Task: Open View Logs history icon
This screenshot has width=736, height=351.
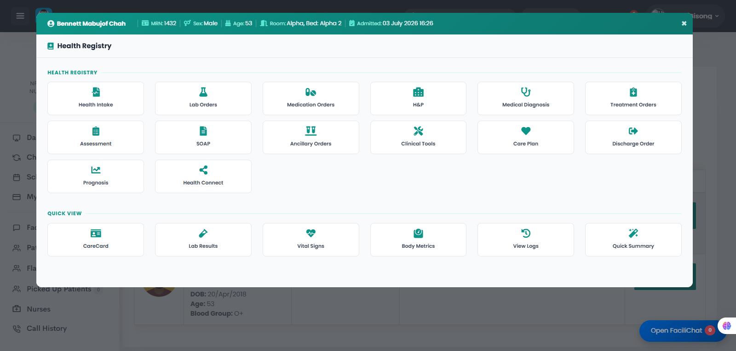Action: [x=526, y=234]
